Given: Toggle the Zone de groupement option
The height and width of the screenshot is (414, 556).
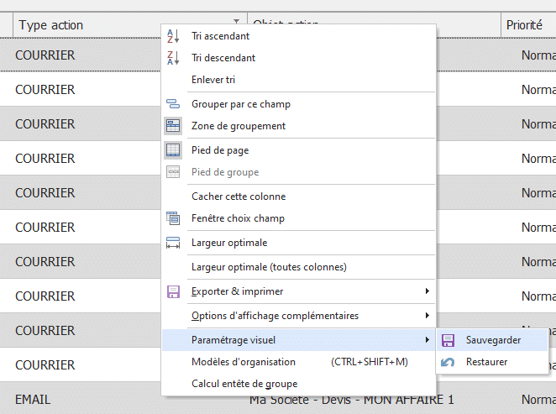Looking at the screenshot, I should click(238, 126).
